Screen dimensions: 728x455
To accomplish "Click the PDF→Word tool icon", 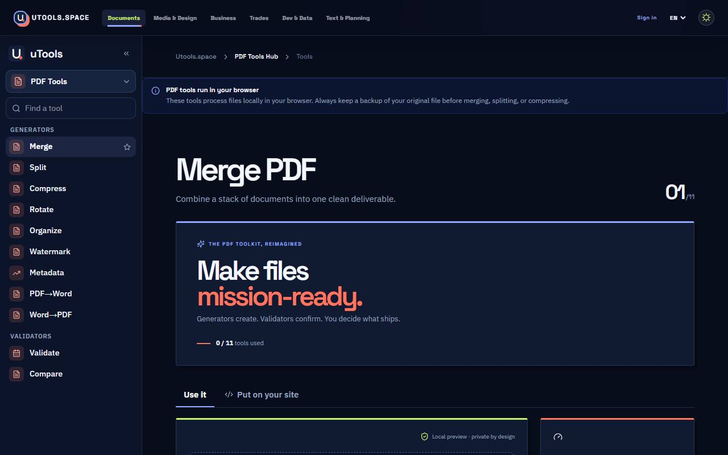I will pyautogui.click(x=16, y=294).
